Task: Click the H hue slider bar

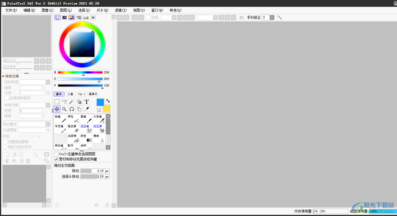Action: tap(80, 72)
